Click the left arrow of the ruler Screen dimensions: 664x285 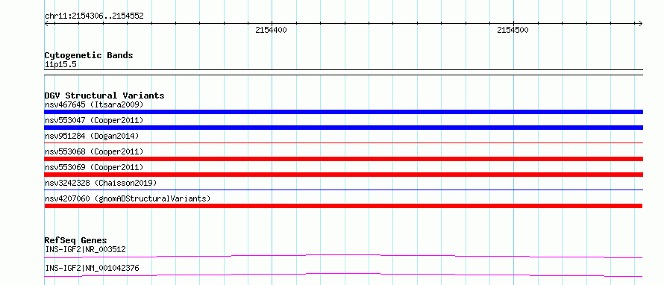(46, 23)
